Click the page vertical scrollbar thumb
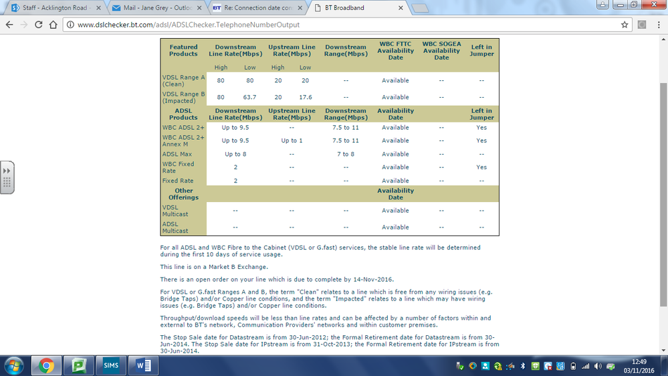The image size is (668, 376). tap(663, 194)
